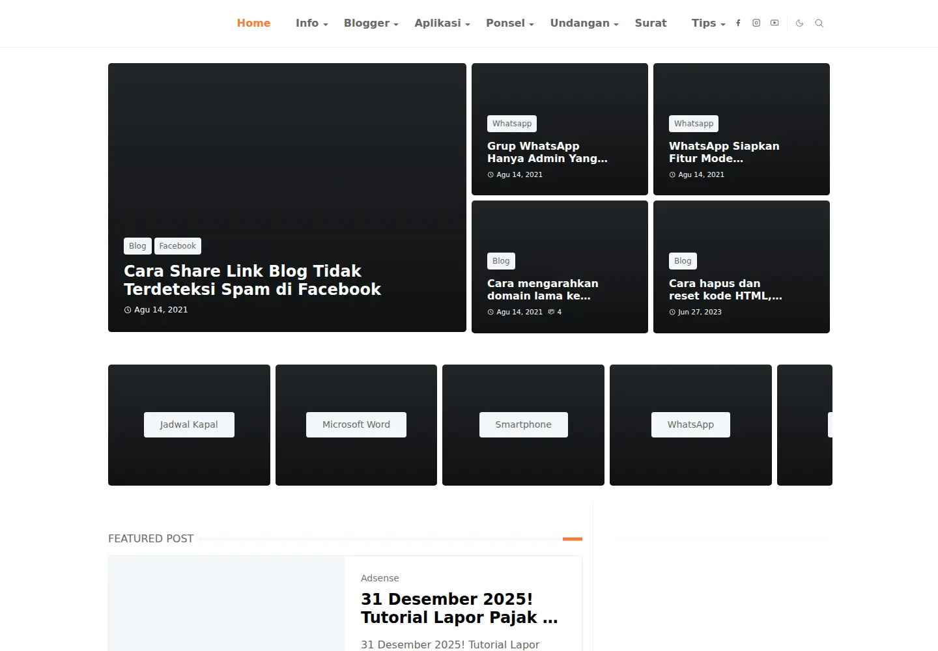Viewport: 938px width, 651px height.
Task: Click the Agu 14, 2021 date on large post
Action: pos(156,310)
